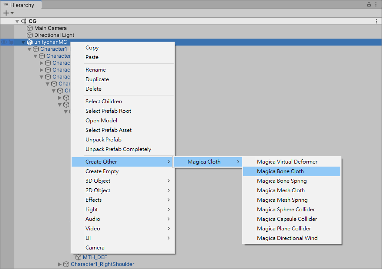Toggle scene visibility eye for unitychanMC
This screenshot has height=269, width=382.
(4, 42)
